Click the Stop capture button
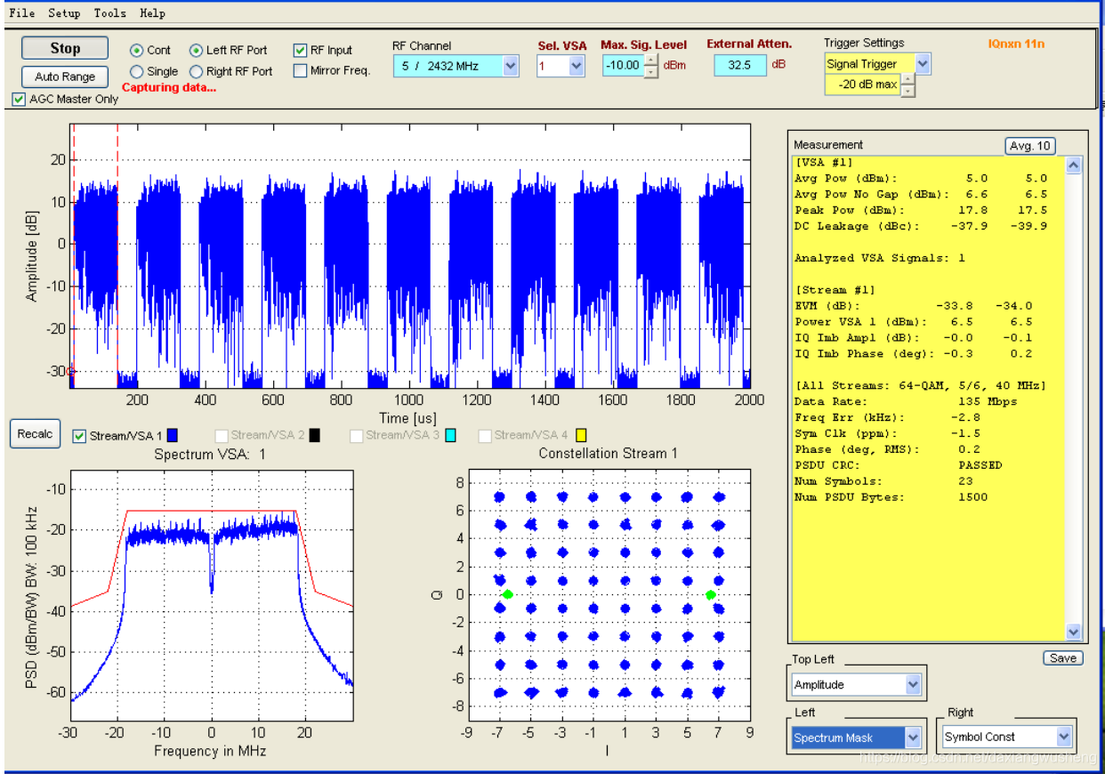1105x774 pixels. [65, 48]
